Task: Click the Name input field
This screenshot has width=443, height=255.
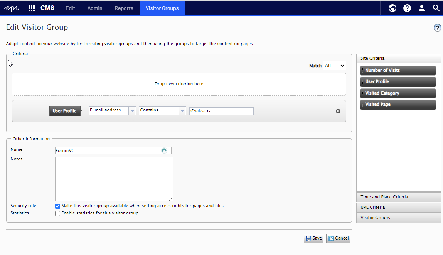Action: pos(113,150)
